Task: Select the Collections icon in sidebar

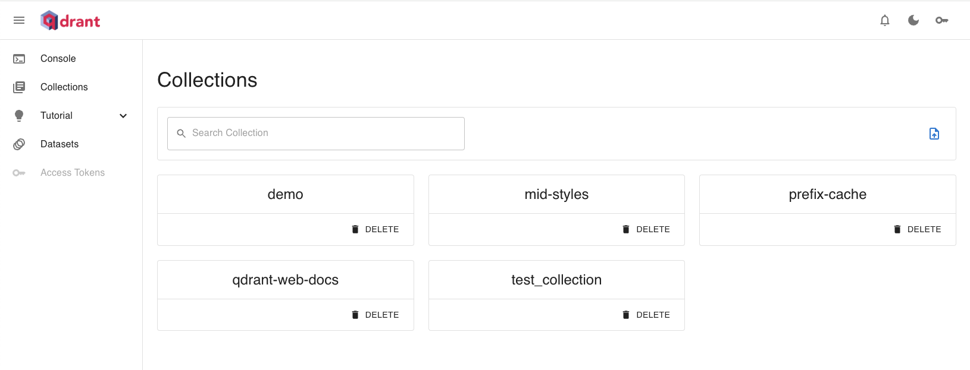Action: [19, 87]
